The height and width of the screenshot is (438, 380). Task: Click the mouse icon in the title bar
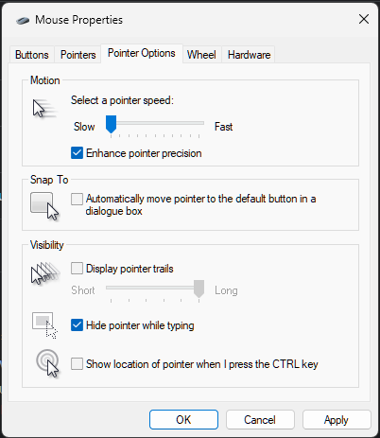click(x=23, y=21)
